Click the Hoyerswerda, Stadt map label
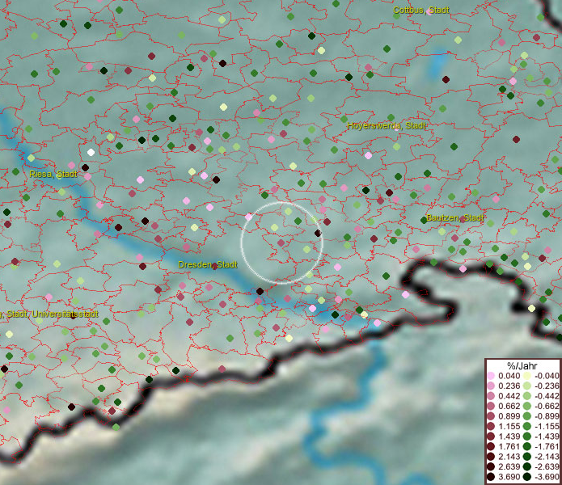This screenshot has height=485, width=562. [x=387, y=126]
